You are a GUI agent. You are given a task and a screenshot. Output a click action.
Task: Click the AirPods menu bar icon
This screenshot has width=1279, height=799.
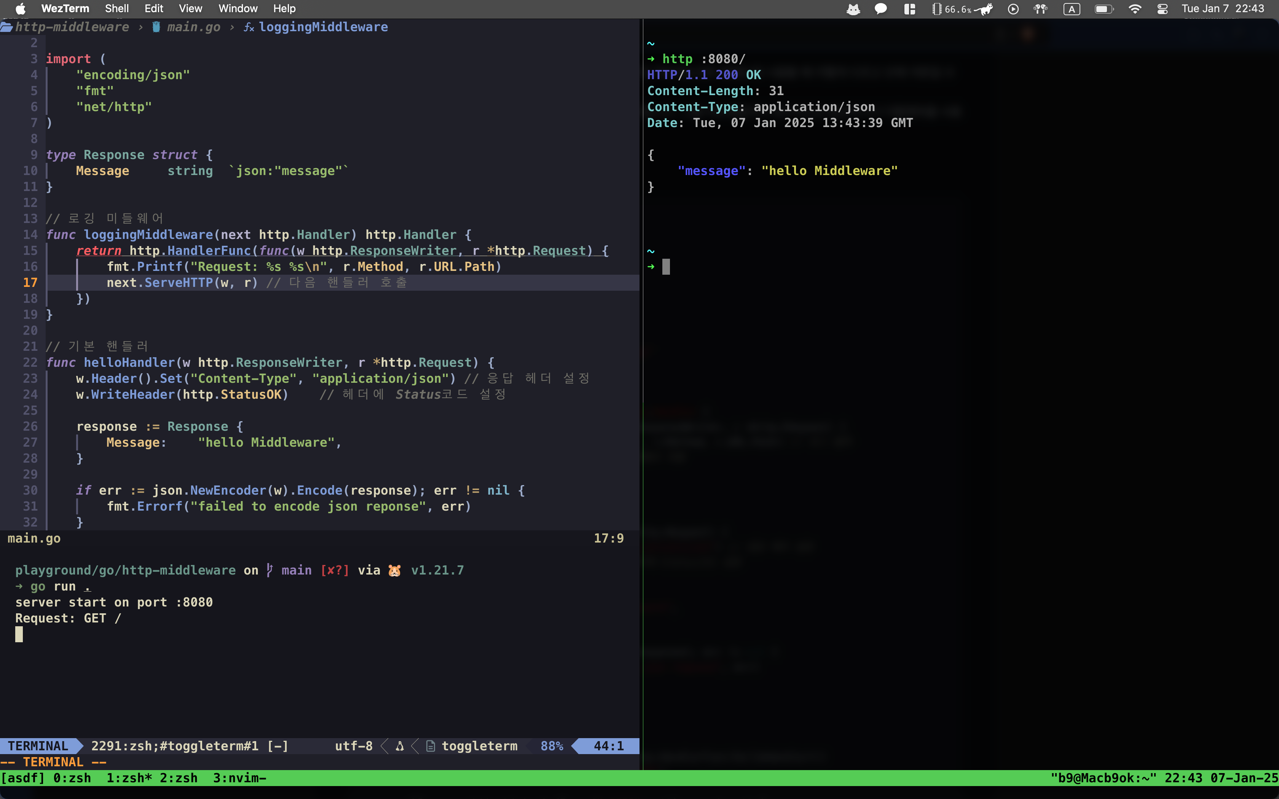1041,9
